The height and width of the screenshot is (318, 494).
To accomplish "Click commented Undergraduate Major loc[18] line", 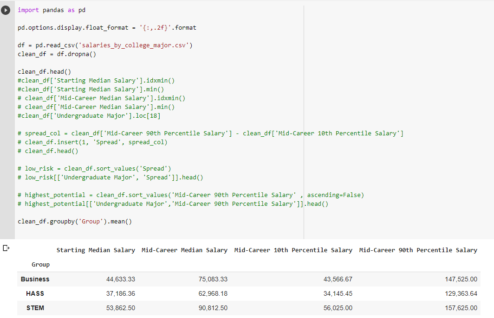I will point(89,116).
